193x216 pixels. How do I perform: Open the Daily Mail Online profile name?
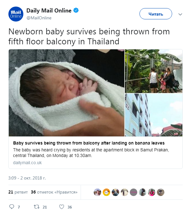click(49, 11)
